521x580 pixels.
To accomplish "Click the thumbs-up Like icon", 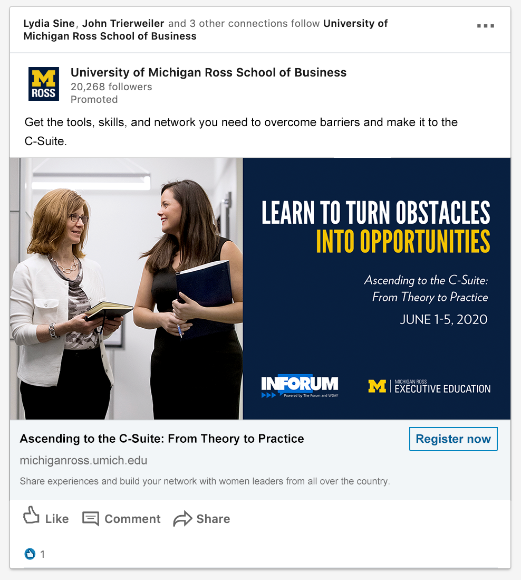I will click(32, 515).
